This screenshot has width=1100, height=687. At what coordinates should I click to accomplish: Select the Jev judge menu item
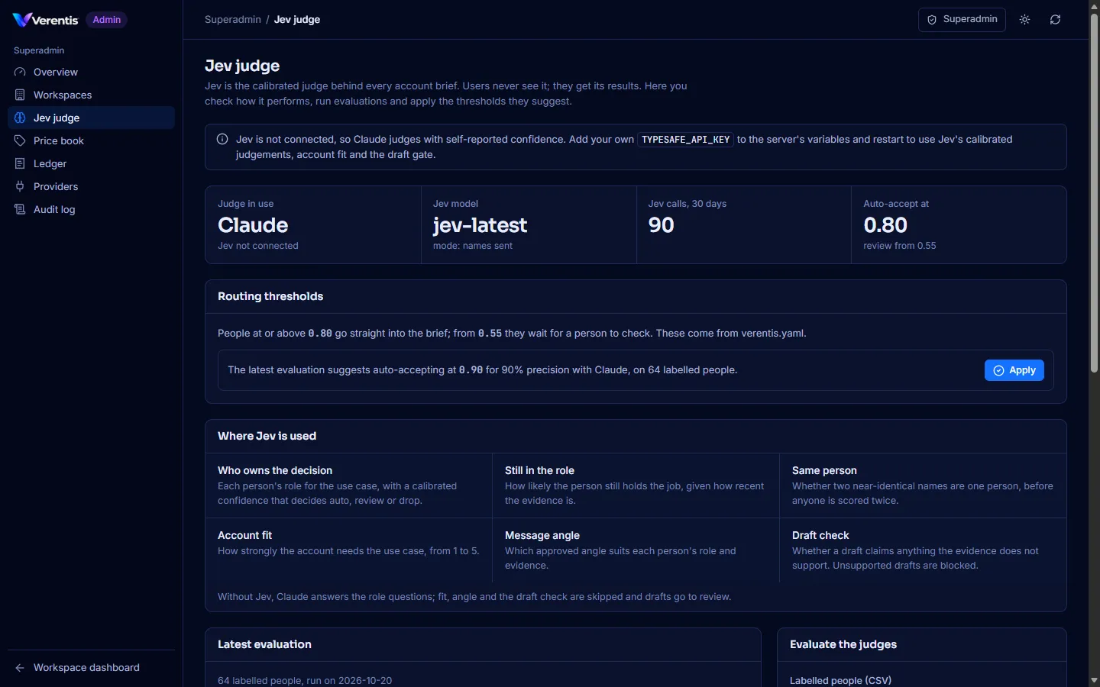[91, 118]
